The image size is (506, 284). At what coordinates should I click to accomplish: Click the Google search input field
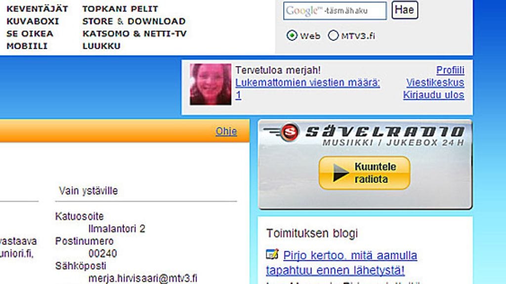(335, 11)
